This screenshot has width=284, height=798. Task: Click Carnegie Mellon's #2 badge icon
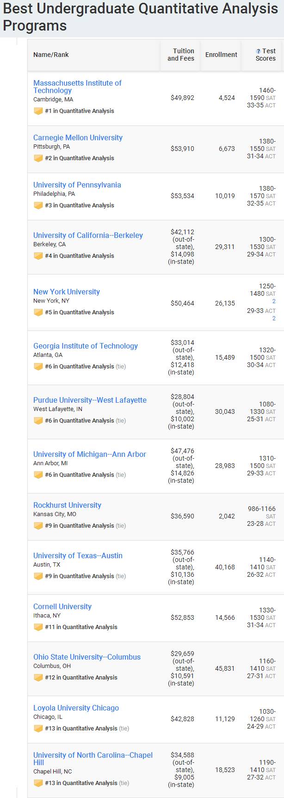click(38, 158)
